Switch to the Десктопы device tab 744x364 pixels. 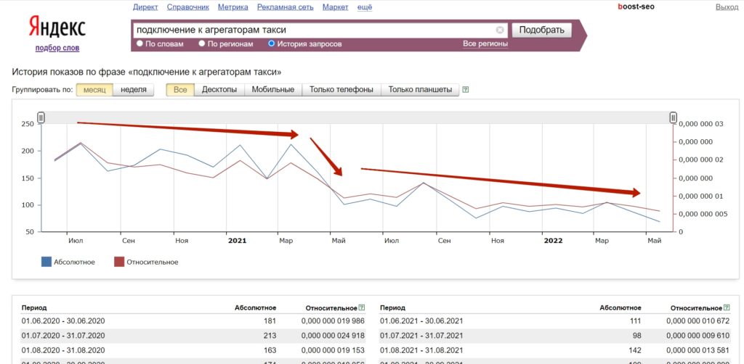click(219, 89)
